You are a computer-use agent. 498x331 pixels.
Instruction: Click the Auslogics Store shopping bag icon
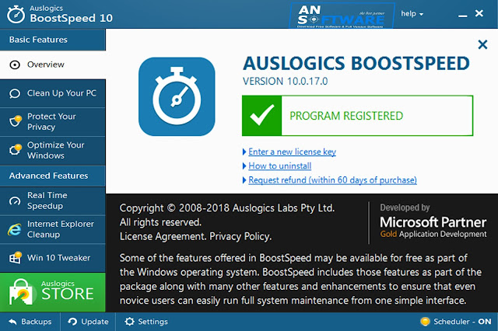21,292
